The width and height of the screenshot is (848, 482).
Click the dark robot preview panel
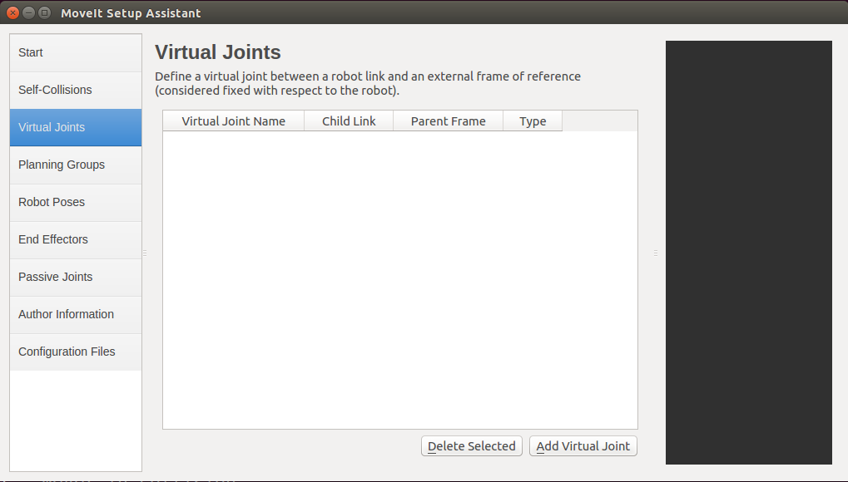tap(748, 253)
